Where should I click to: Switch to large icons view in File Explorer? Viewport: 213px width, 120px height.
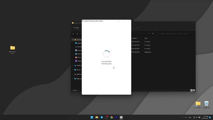click(x=194, y=90)
